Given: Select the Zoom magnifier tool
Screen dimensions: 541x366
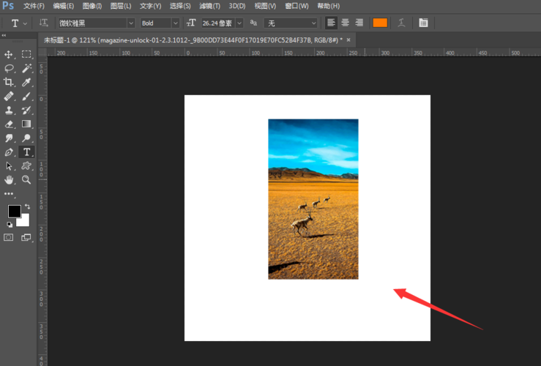Looking at the screenshot, I should pos(26,179).
